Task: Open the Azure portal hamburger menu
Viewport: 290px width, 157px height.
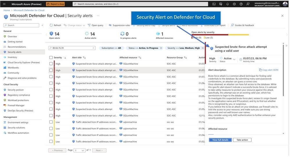Action: click(4, 4)
